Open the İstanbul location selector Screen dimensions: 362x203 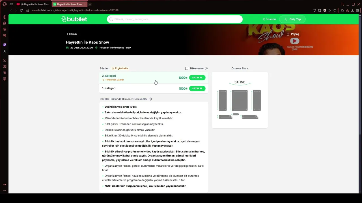270,19
